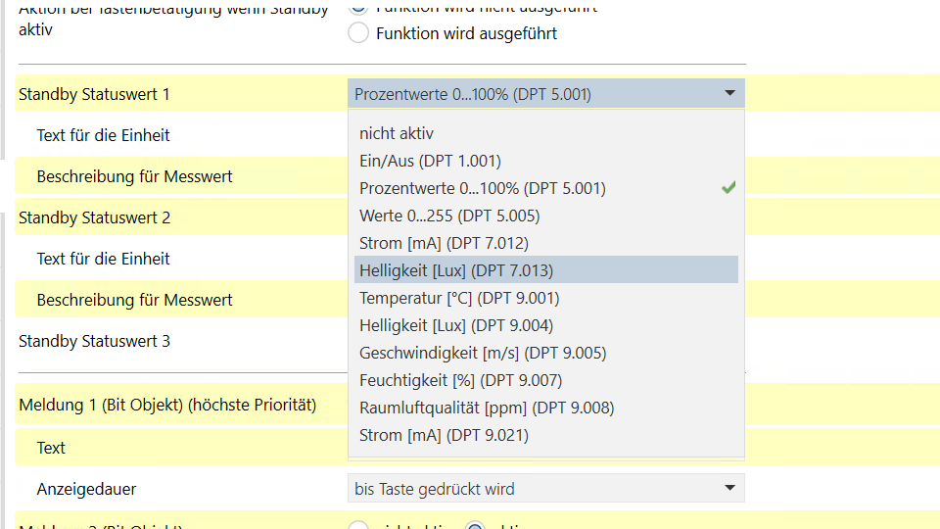Choose "Geschwindigkeit [m/s] (DPT 9.005)"
940x529 pixels.
(x=483, y=353)
